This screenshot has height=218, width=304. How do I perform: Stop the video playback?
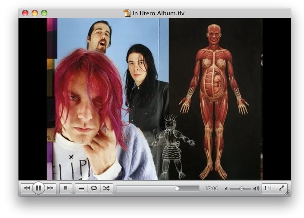pos(65,188)
